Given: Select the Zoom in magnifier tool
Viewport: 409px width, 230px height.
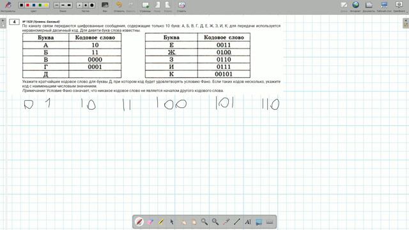Looking at the screenshot, I should (x=204, y=222).
